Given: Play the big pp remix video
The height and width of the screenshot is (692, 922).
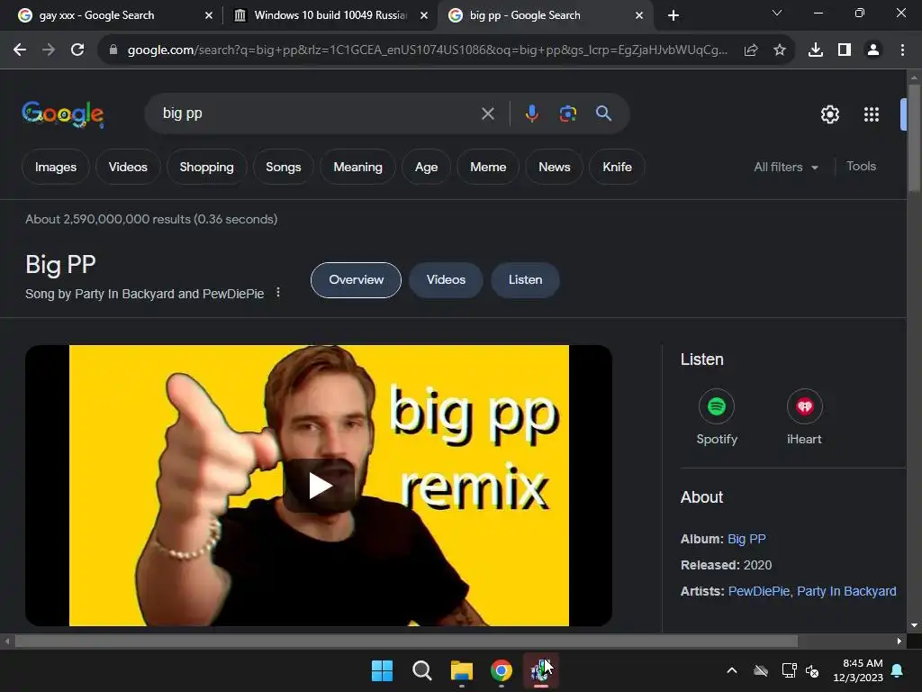Looking at the screenshot, I should point(320,486).
